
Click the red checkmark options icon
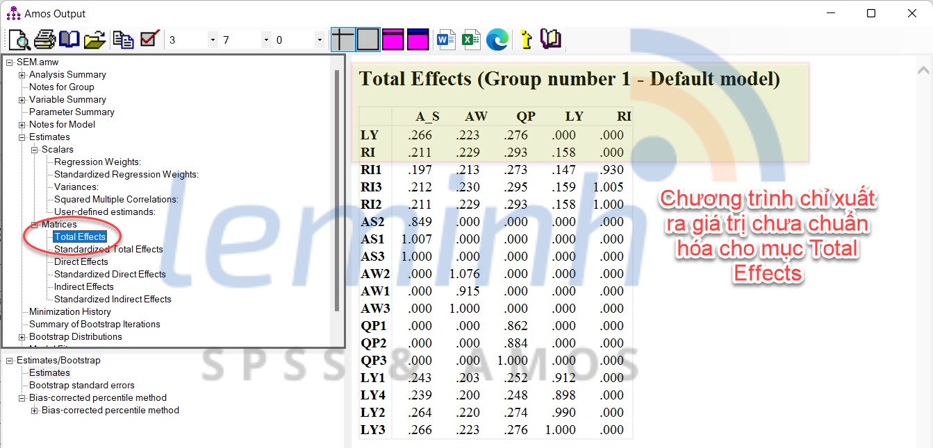[x=149, y=40]
